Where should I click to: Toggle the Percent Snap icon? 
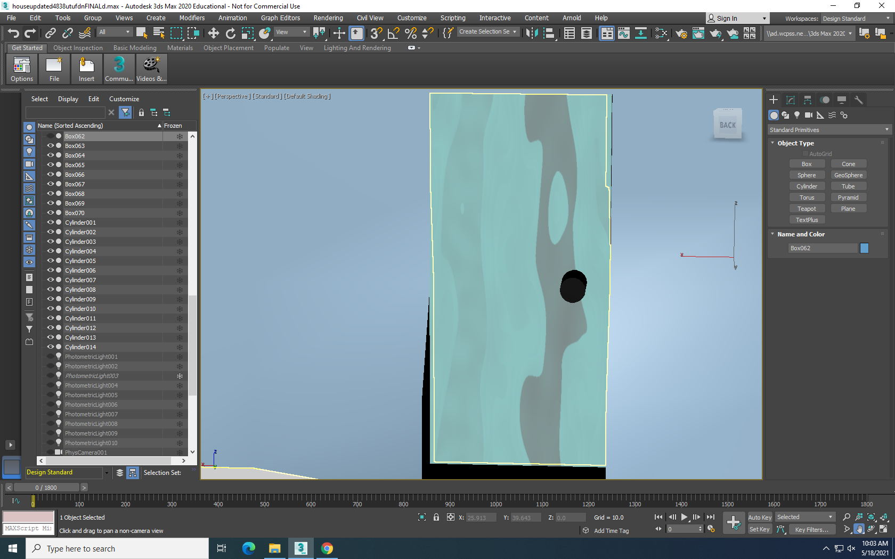tap(411, 33)
